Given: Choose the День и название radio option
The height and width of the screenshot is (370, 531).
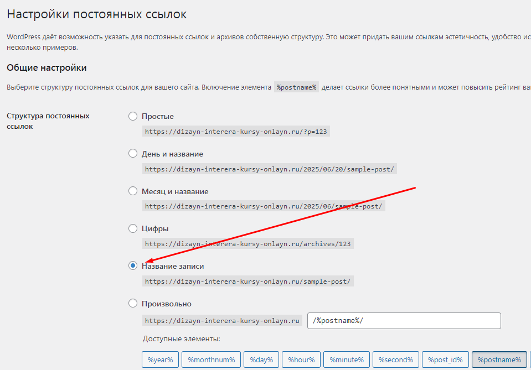Looking at the screenshot, I should 133,153.
